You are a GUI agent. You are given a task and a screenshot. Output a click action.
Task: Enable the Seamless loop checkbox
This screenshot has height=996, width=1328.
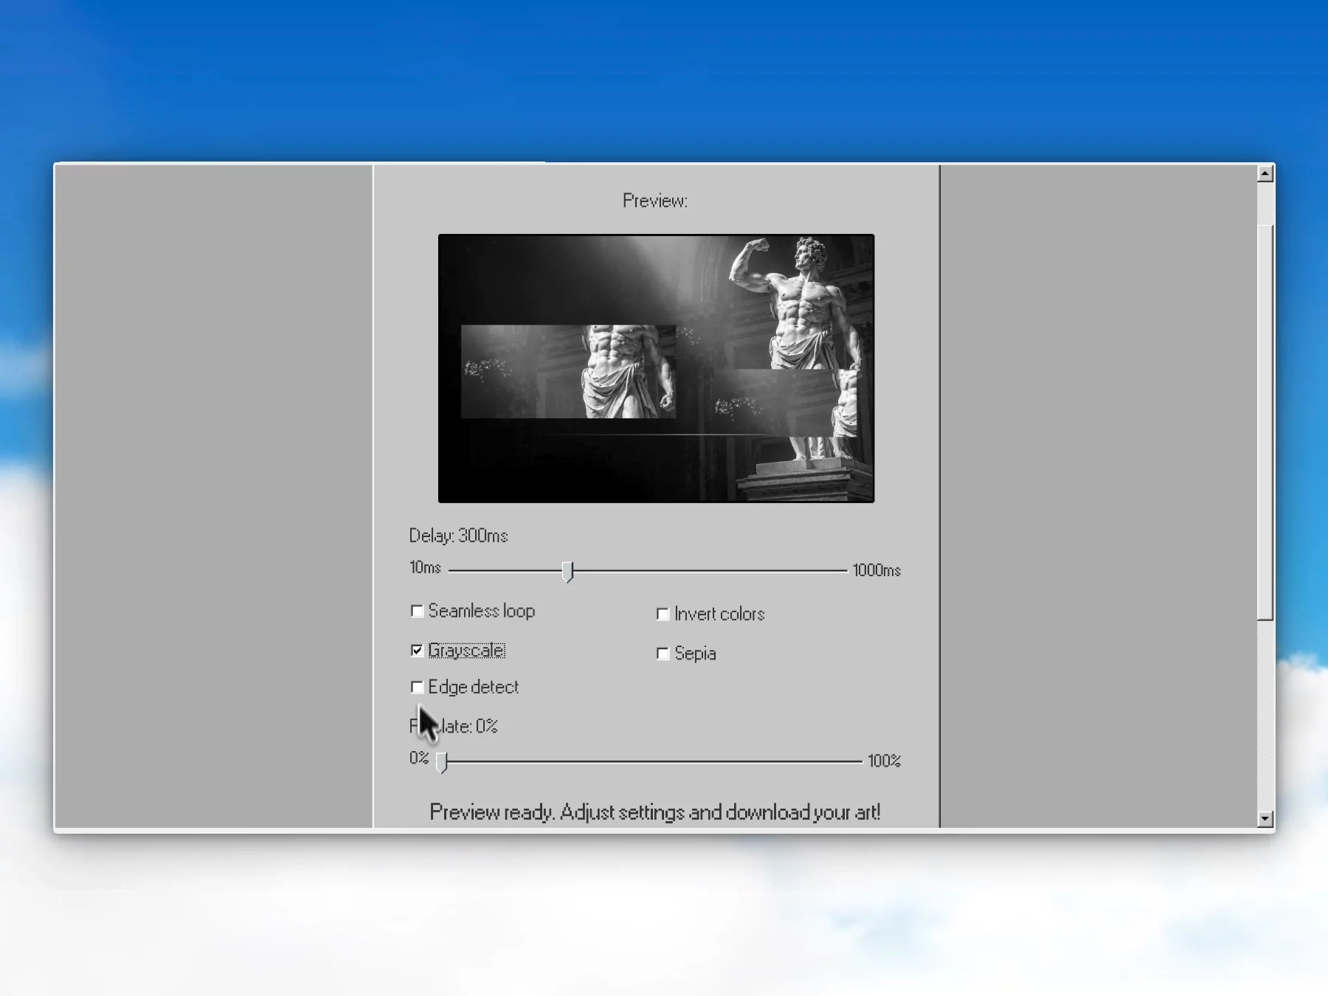click(x=417, y=611)
